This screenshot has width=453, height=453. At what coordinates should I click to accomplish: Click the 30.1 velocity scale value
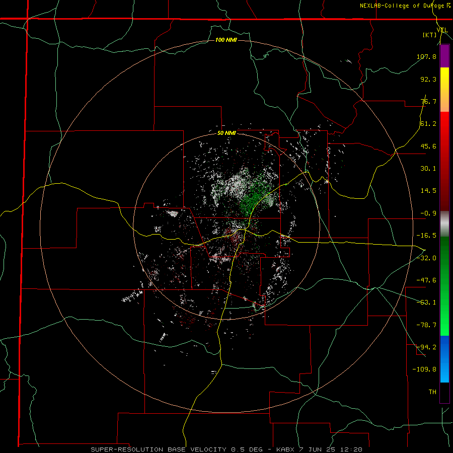click(428, 169)
